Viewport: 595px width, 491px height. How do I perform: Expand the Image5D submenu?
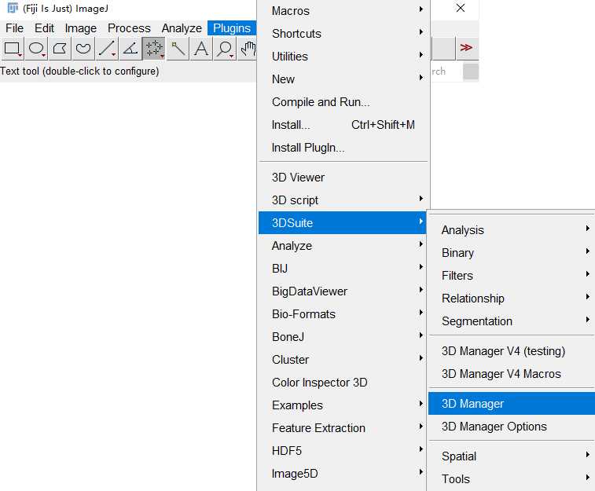[x=343, y=473]
